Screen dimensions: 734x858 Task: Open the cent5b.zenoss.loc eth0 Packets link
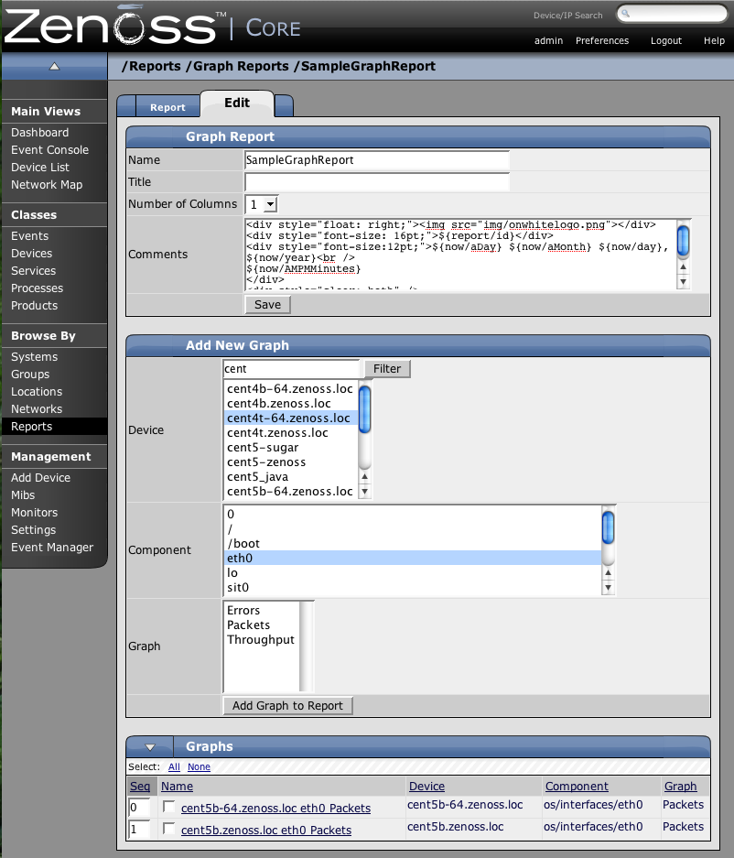266,831
